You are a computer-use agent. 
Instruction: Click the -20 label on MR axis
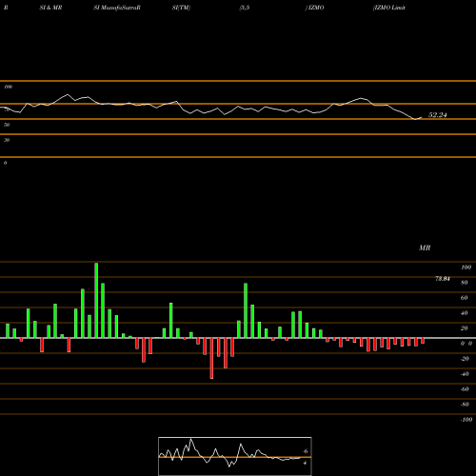[465, 359]
